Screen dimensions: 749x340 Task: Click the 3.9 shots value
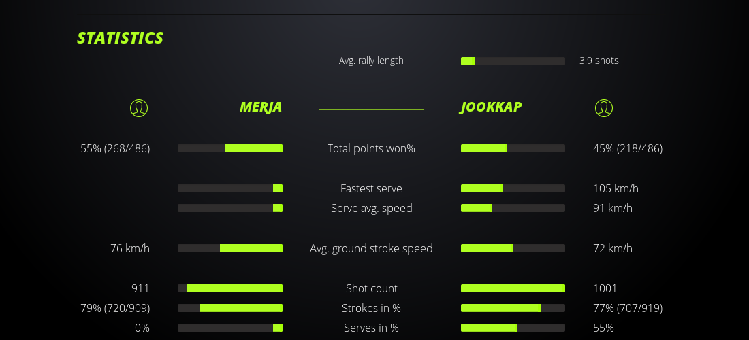(x=599, y=61)
